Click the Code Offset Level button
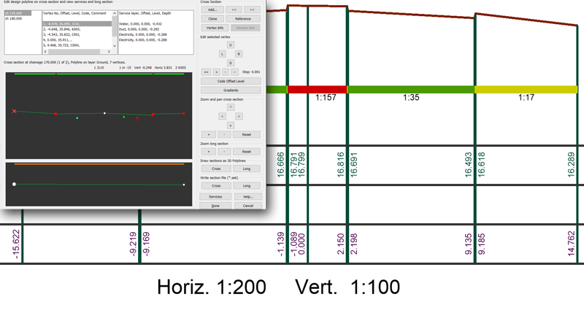584x313 pixels. click(x=230, y=81)
